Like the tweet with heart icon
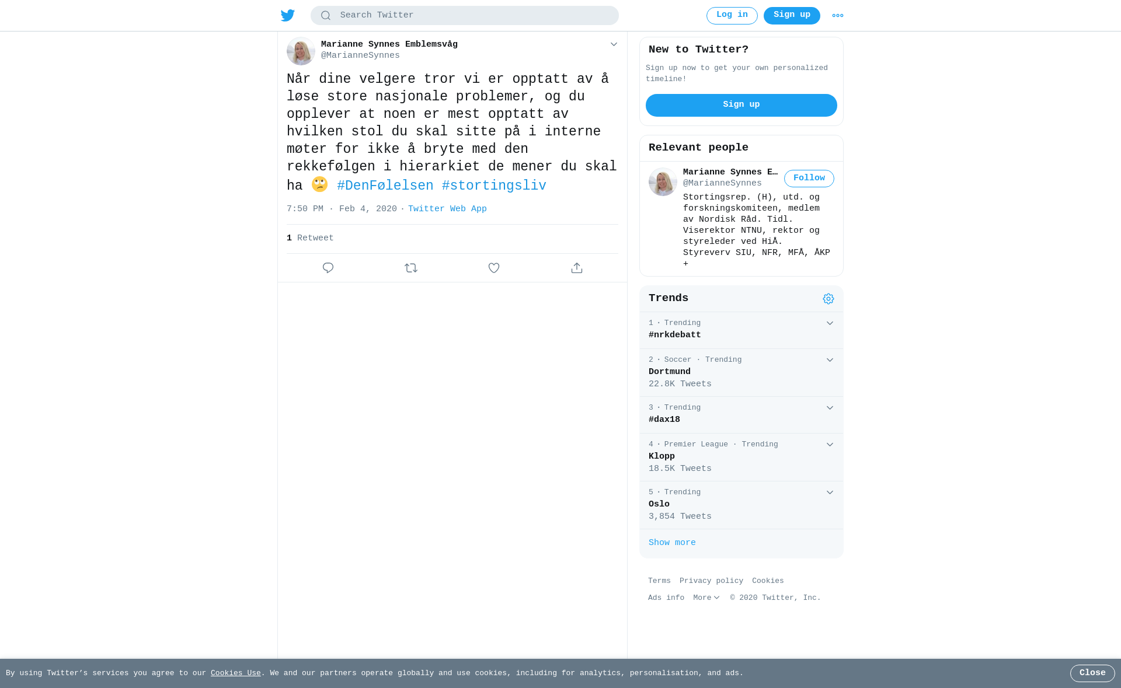This screenshot has width=1121, height=688. (494, 268)
